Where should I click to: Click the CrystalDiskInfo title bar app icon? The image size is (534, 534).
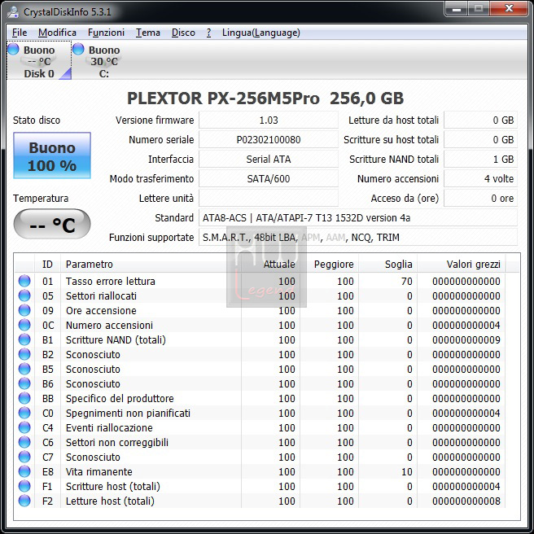pos(13,12)
